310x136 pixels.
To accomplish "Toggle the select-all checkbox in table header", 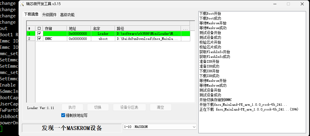I will pos(39,28).
